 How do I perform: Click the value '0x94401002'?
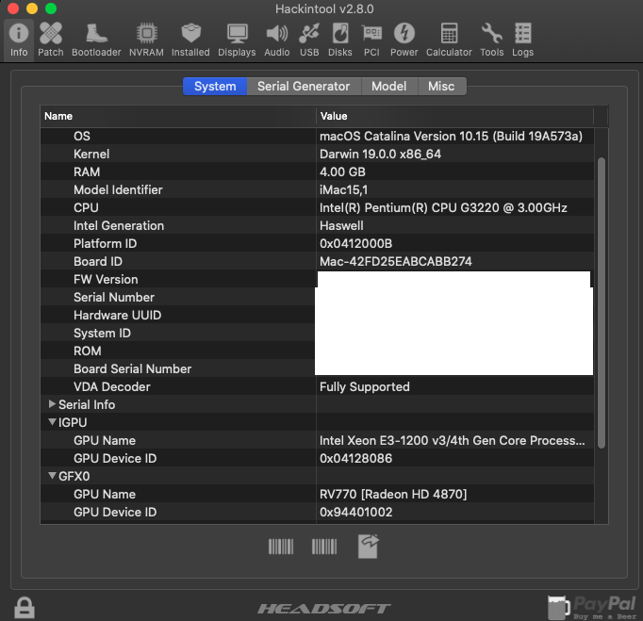[x=356, y=512]
